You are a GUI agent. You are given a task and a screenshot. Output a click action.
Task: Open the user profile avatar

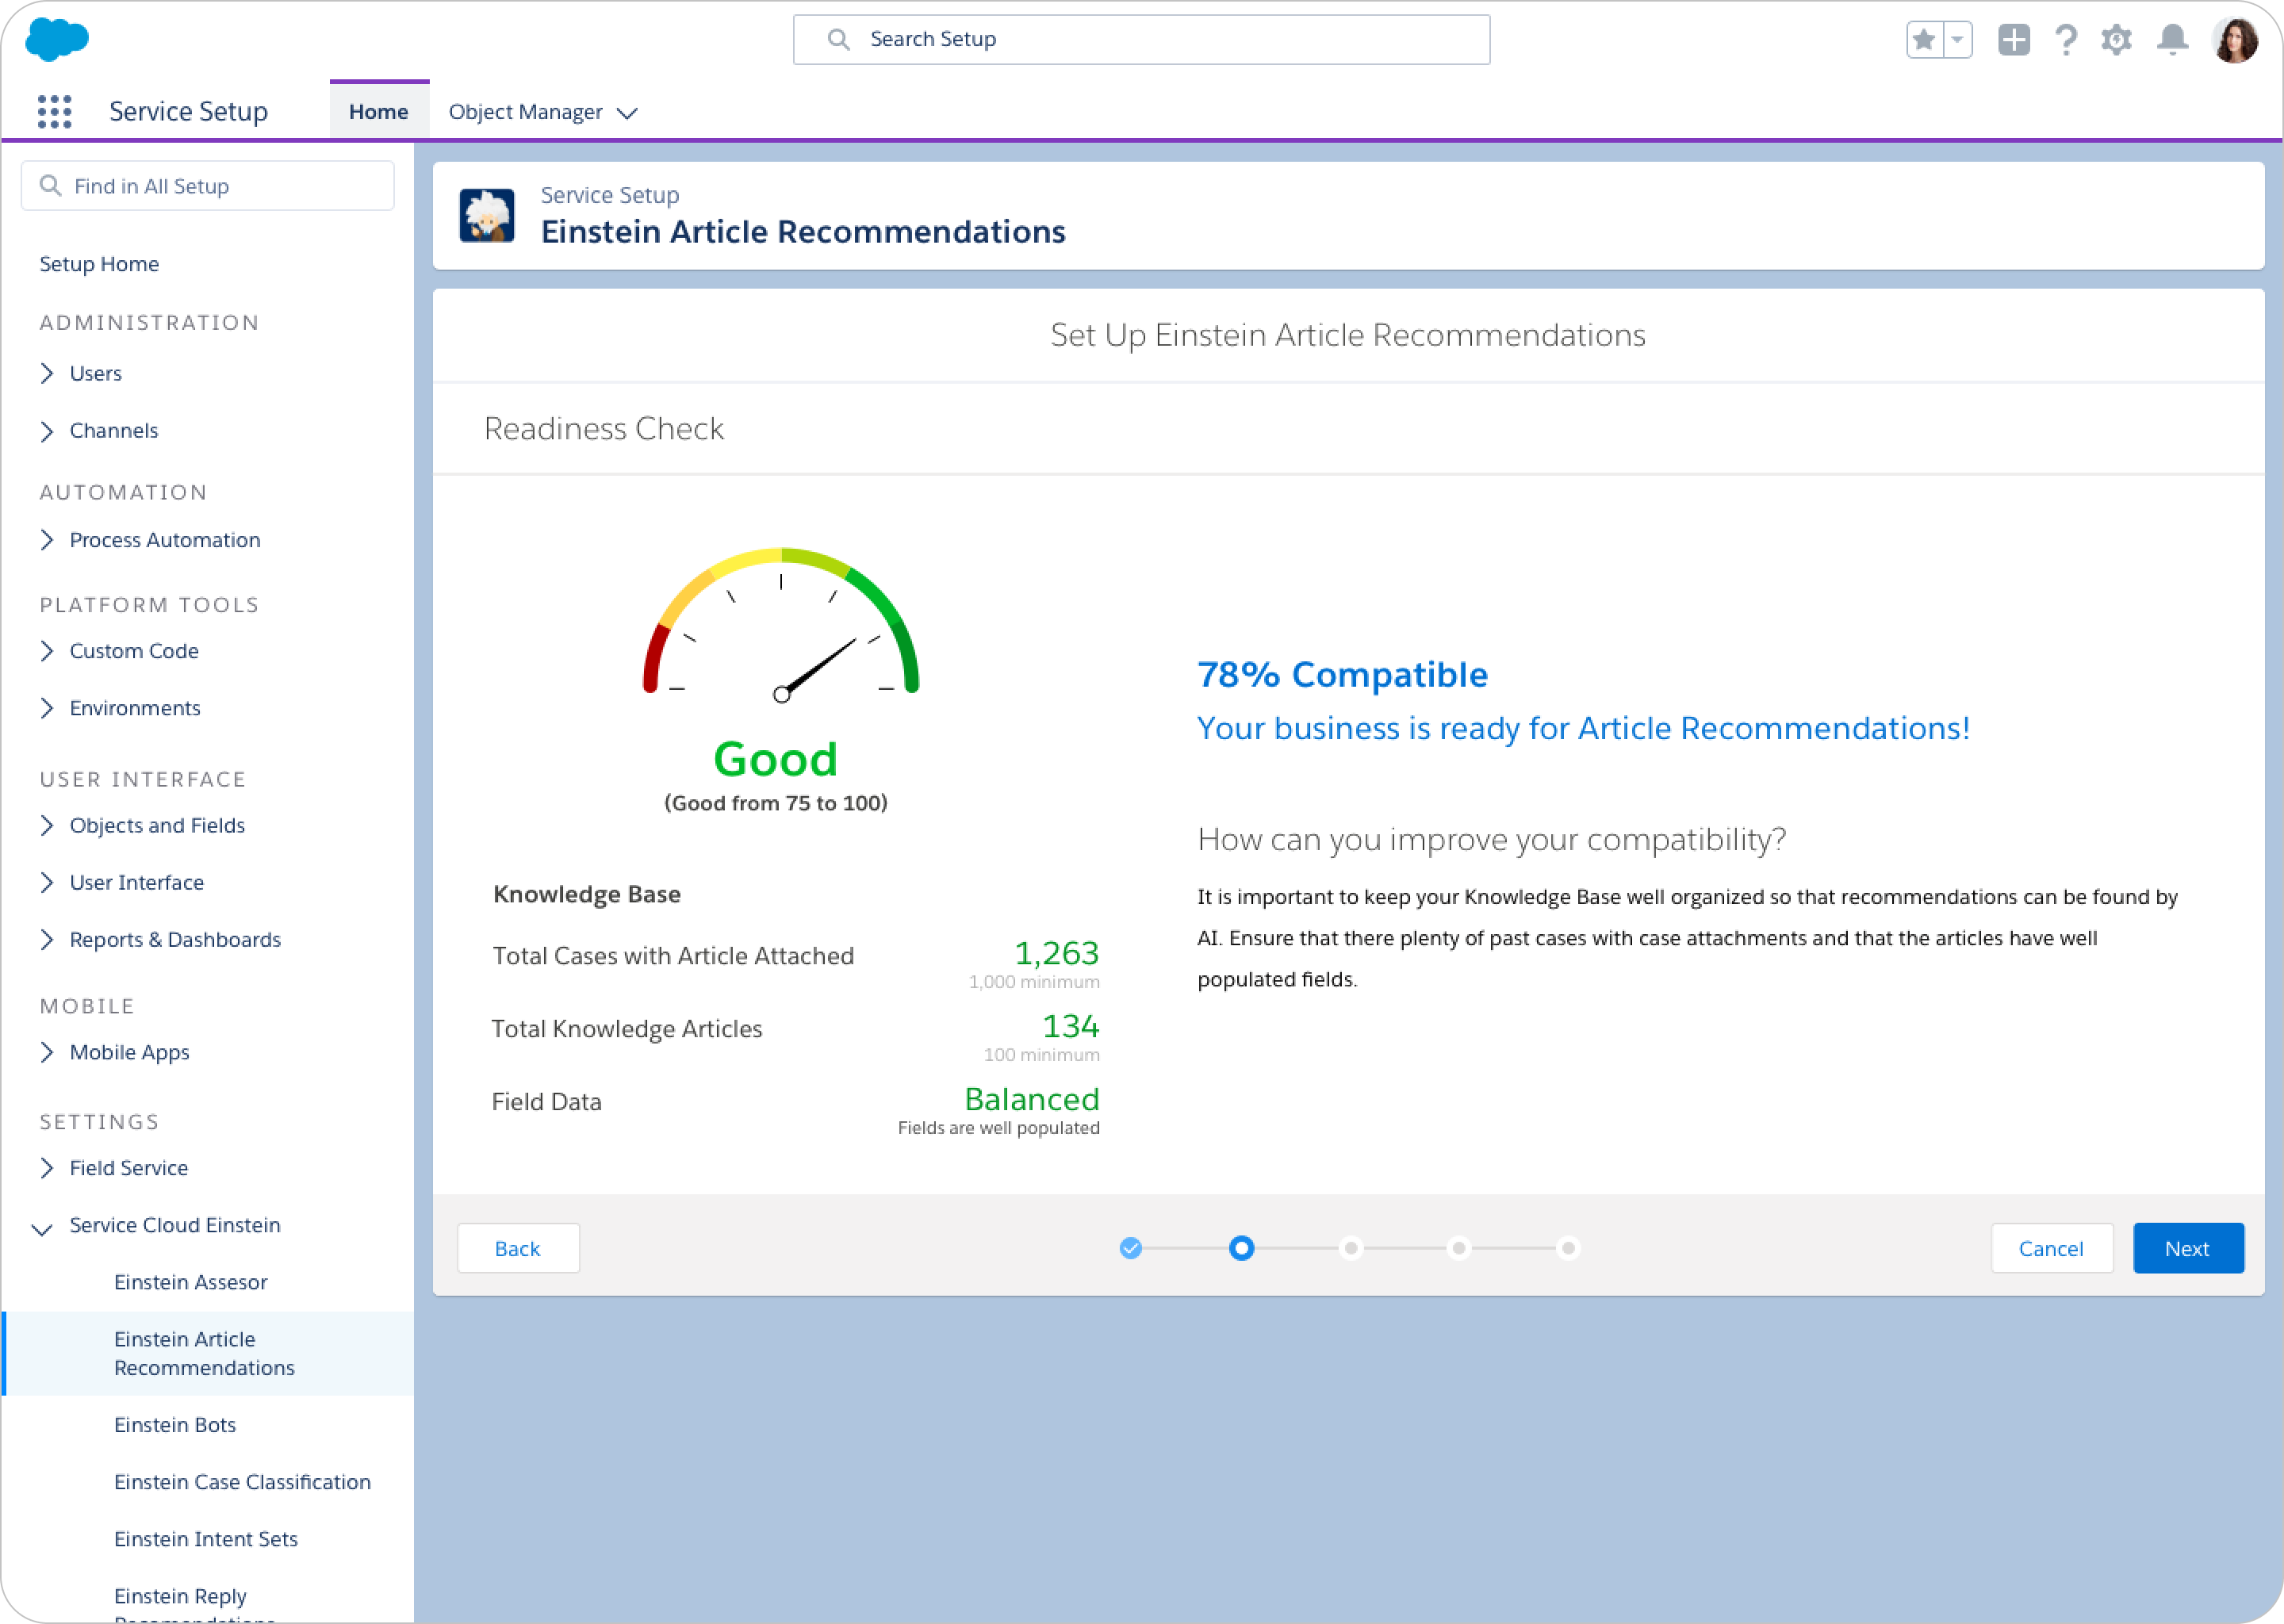pos(2234,40)
